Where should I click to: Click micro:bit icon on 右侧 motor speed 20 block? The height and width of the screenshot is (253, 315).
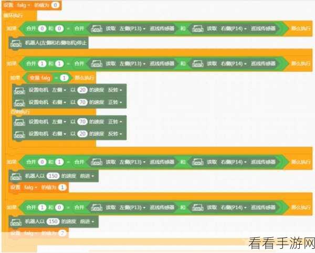click(x=19, y=135)
